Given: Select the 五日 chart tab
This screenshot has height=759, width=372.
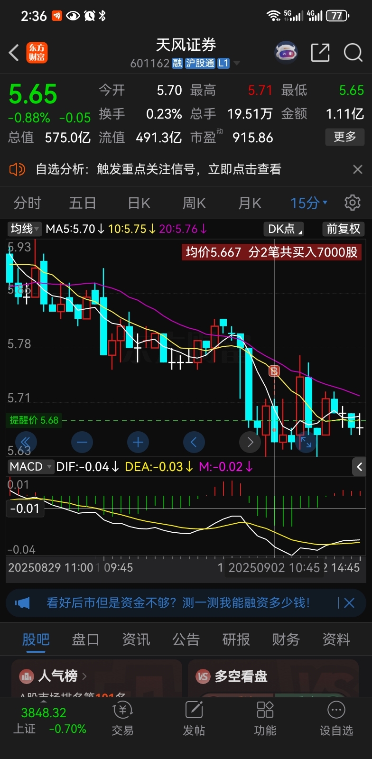Looking at the screenshot, I should point(83,203).
